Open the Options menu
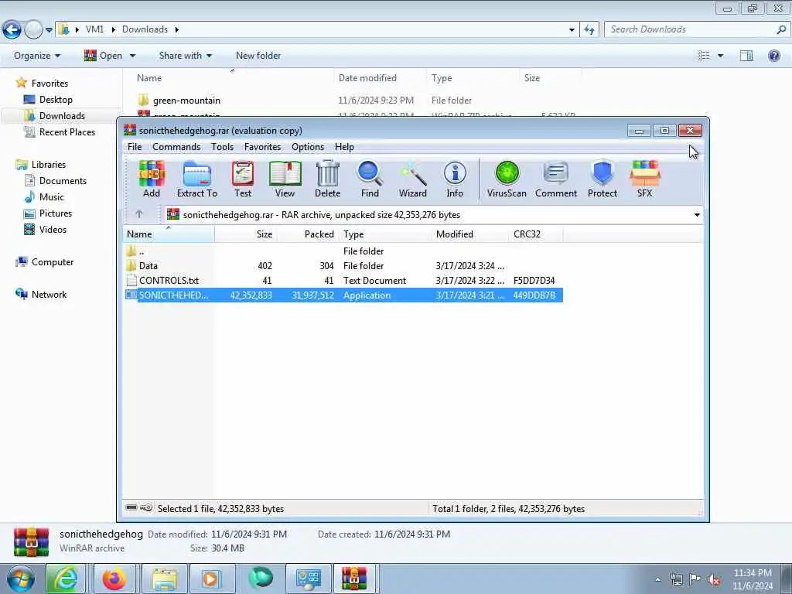The height and width of the screenshot is (594, 792). tap(308, 147)
